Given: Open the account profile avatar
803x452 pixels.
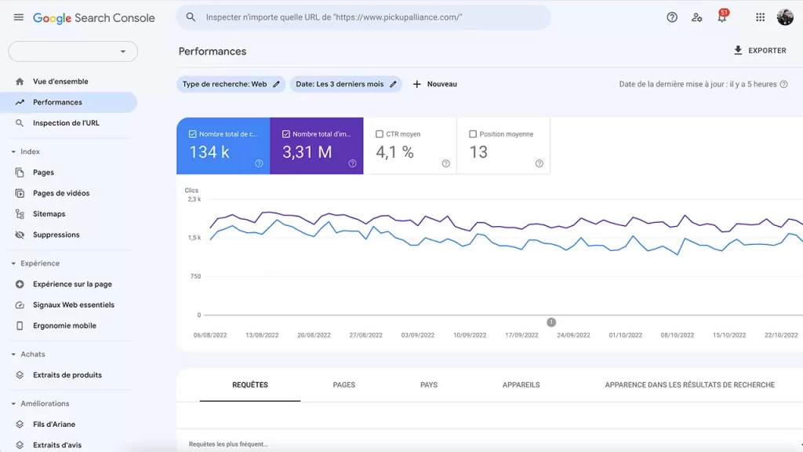Looking at the screenshot, I should point(785,17).
